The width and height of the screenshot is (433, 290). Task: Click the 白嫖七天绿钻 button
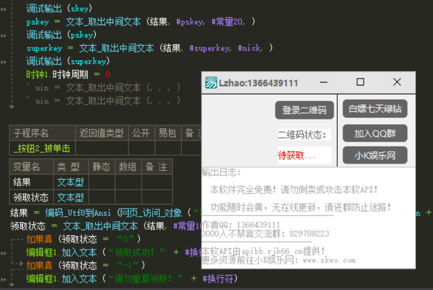click(375, 109)
